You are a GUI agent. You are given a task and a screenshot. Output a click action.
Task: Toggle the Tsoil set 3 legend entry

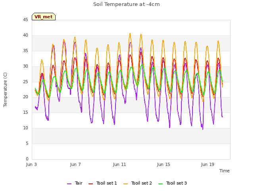(173, 183)
